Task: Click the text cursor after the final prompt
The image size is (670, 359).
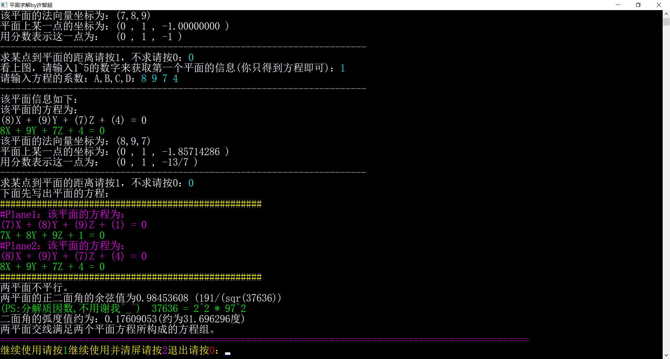Action: pos(228,353)
